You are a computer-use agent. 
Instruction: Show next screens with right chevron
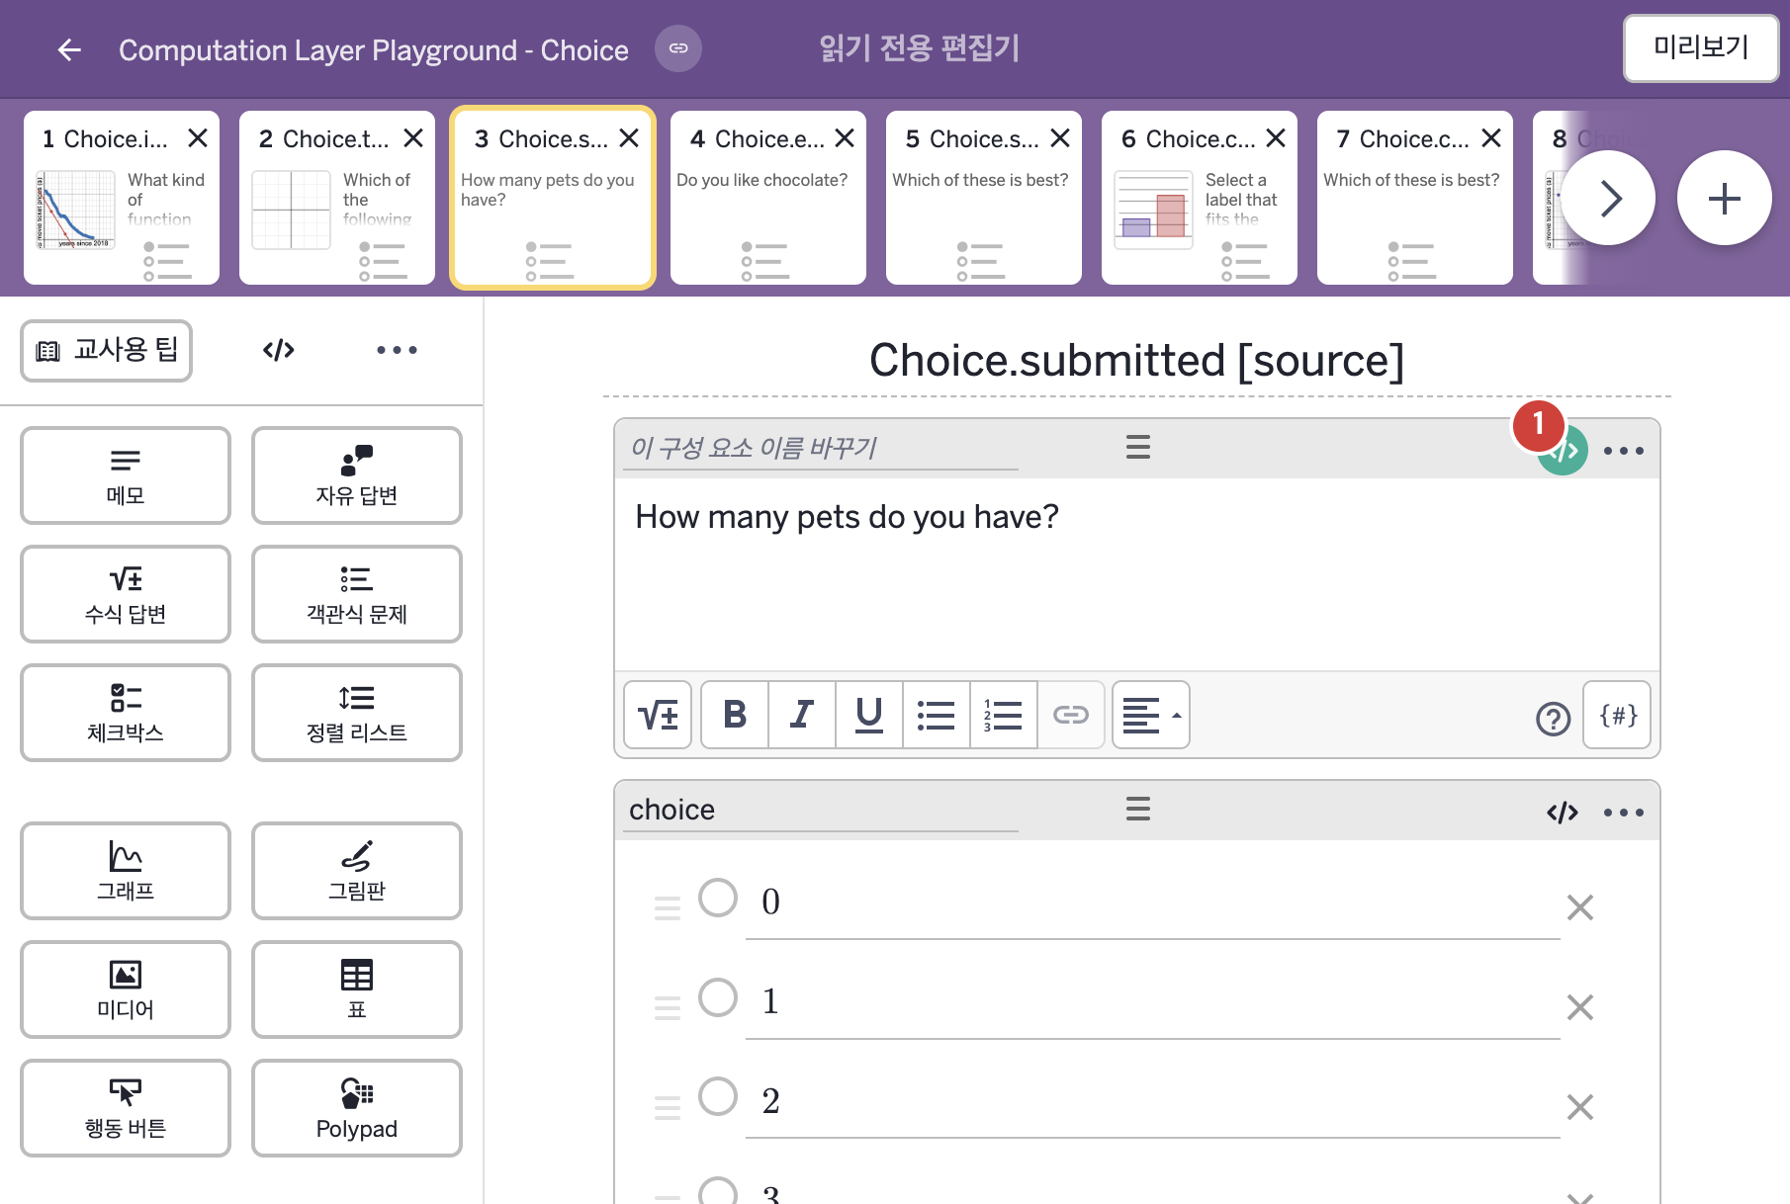point(1608,199)
